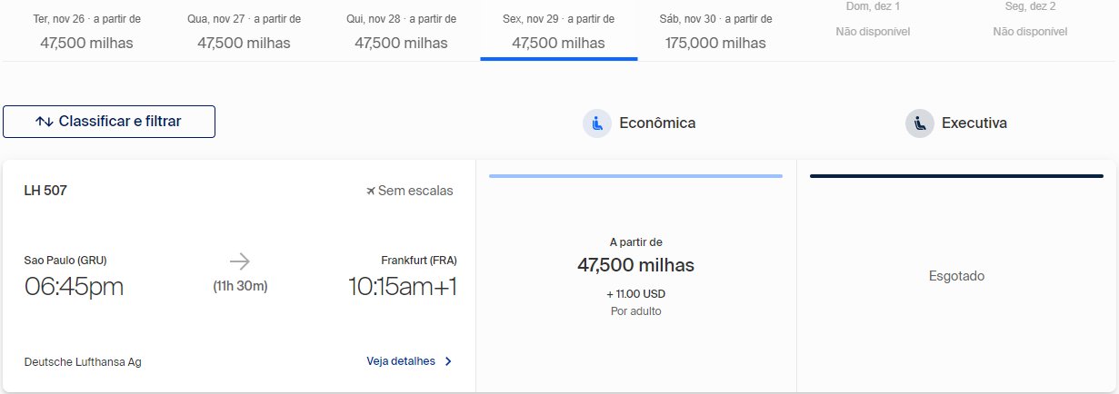Click the unavailable Seg, dez 2 date
The height and width of the screenshot is (394, 1119).
click(x=1030, y=20)
